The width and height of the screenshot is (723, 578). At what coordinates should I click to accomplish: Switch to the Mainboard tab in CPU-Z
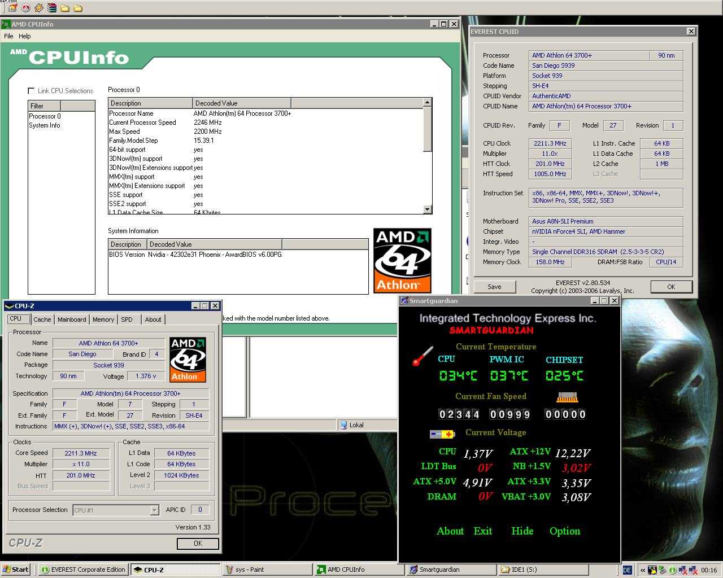click(x=72, y=319)
